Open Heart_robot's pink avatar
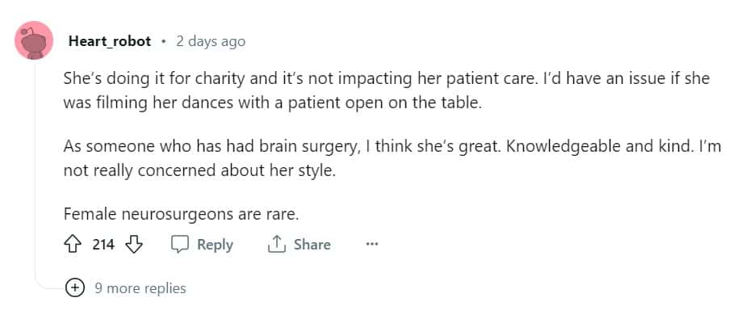This screenshot has width=746, height=323. point(35,41)
